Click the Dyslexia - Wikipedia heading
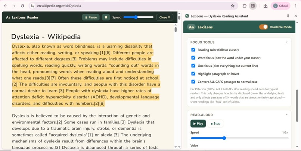This screenshot has height=151, width=301. 46,37
